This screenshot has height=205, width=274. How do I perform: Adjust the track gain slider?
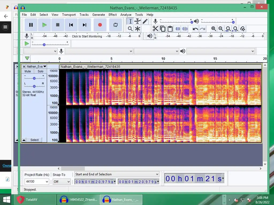34,78
